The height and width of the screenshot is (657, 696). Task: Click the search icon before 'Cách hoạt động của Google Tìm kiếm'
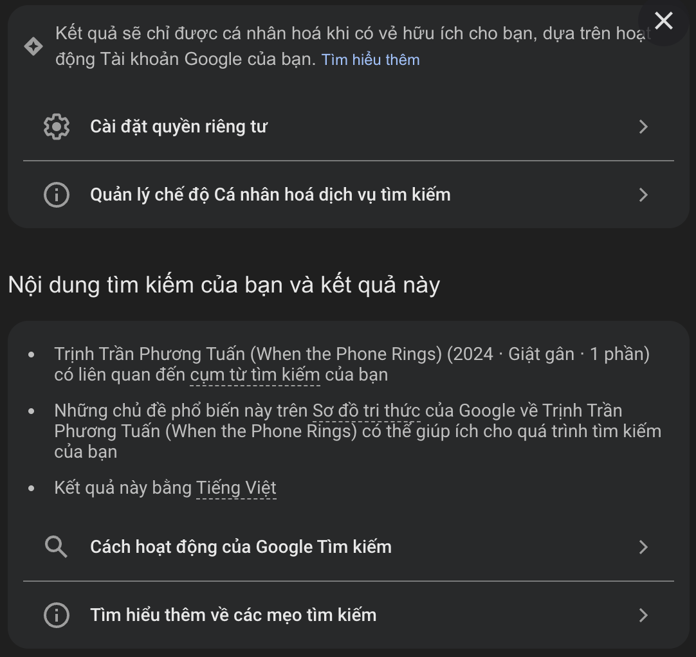pos(56,546)
